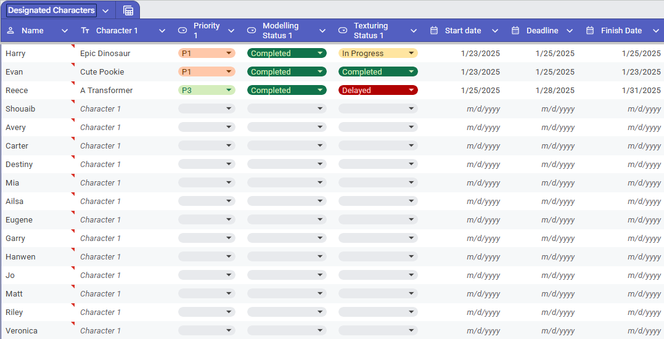The image size is (664, 339).
Task: Open Riley's empty priority dropdown
Action: click(x=207, y=312)
